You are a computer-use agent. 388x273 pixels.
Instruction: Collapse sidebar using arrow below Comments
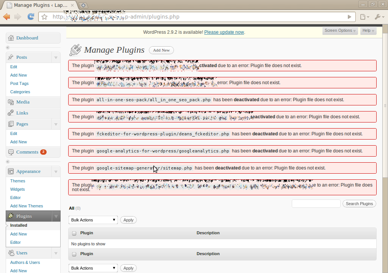click(x=8, y=162)
